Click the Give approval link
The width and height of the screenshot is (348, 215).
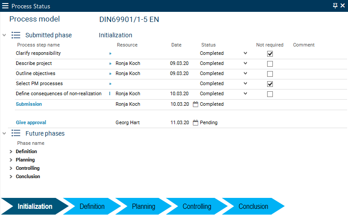pos(31,123)
